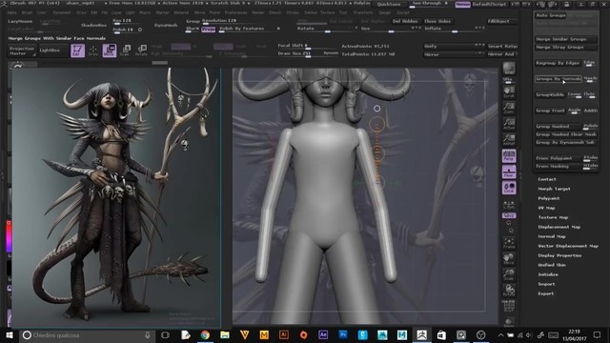Open the Preferences menu
Image resolution: width=610 pixels, height=343 pixels.
235,12
